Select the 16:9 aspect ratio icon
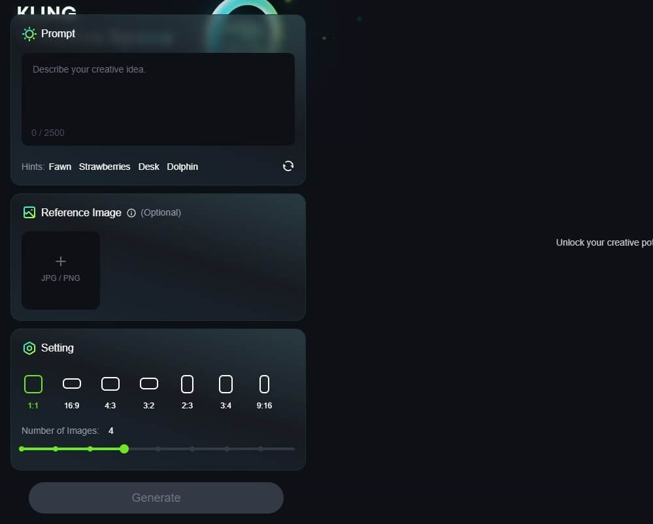The width and height of the screenshot is (653, 524). [x=72, y=384]
